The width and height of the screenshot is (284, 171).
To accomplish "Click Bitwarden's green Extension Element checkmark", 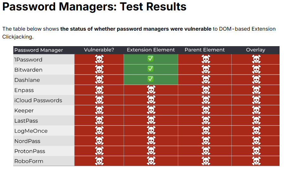I will [x=151, y=69].
